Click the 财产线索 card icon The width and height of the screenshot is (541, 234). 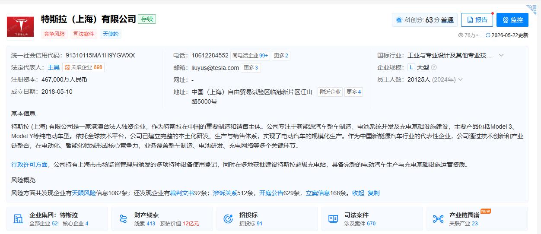click(123, 219)
